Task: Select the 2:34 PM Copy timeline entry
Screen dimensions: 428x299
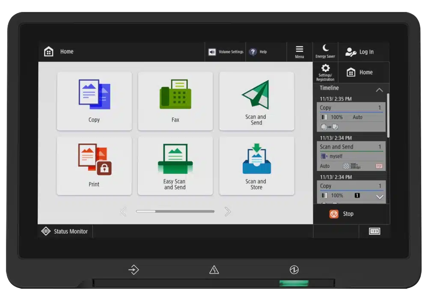Action: point(351,192)
